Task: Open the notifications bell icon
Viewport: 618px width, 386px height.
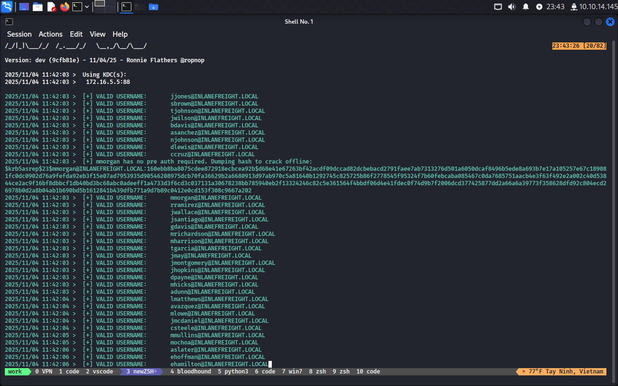Action: [526, 7]
